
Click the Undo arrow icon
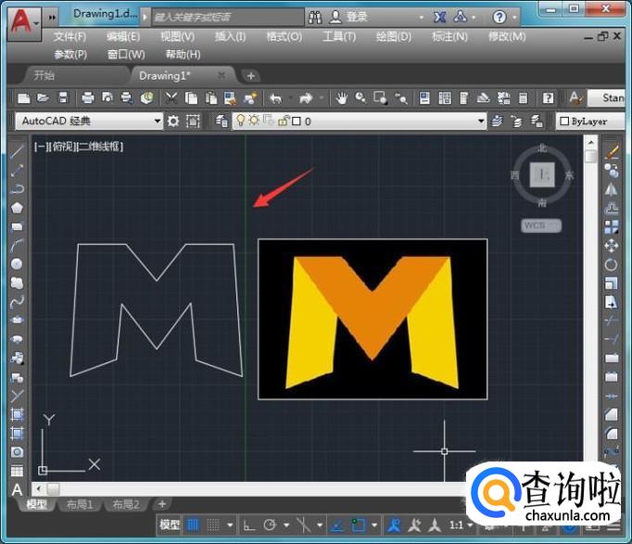275,97
